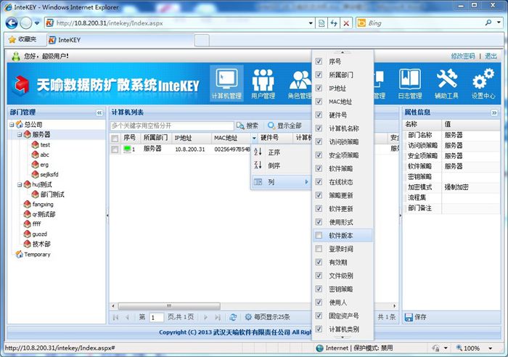
Task: Click the browser Forward arrow button
Action: pos(26,23)
